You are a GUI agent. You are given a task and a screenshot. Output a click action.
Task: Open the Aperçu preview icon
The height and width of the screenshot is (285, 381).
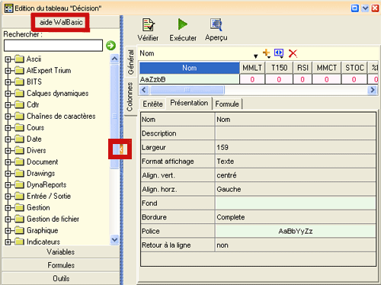point(216,24)
